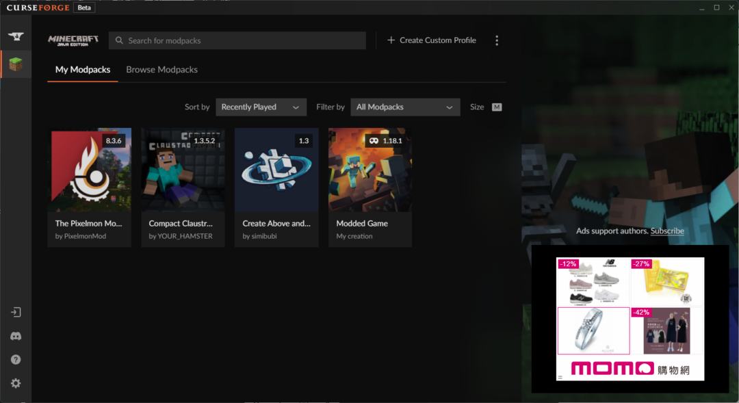Click the 1.3.5.2 version badge

[x=205, y=140]
